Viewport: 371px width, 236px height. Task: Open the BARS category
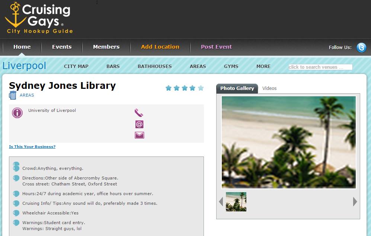pos(113,67)
